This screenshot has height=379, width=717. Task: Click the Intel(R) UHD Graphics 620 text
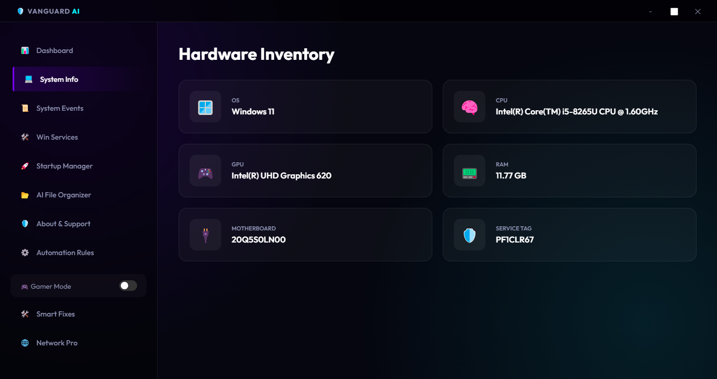coord(282,175)
